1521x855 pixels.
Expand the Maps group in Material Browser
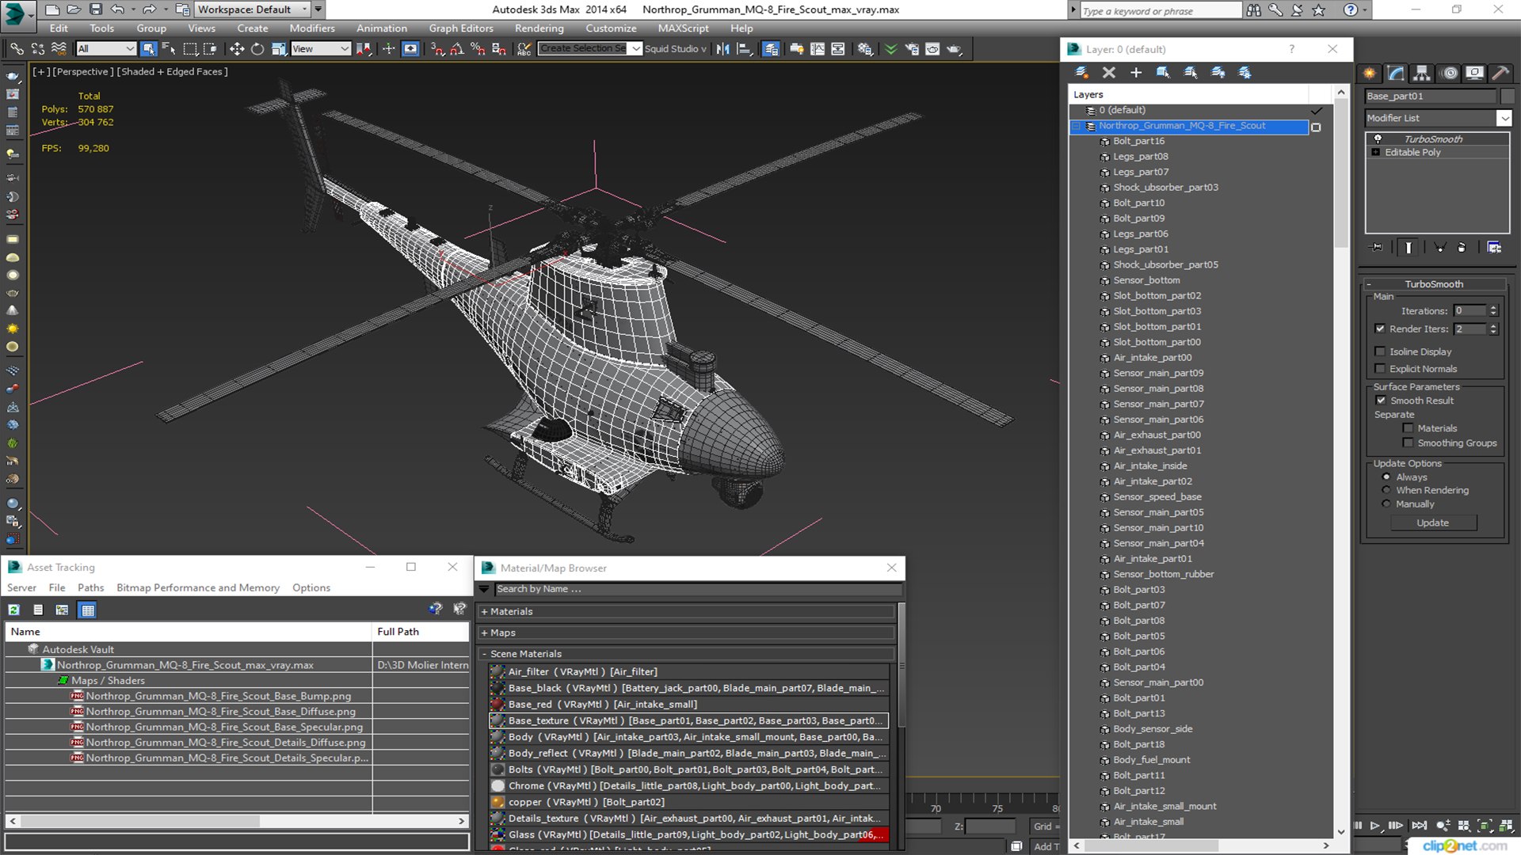click(484, 633)
